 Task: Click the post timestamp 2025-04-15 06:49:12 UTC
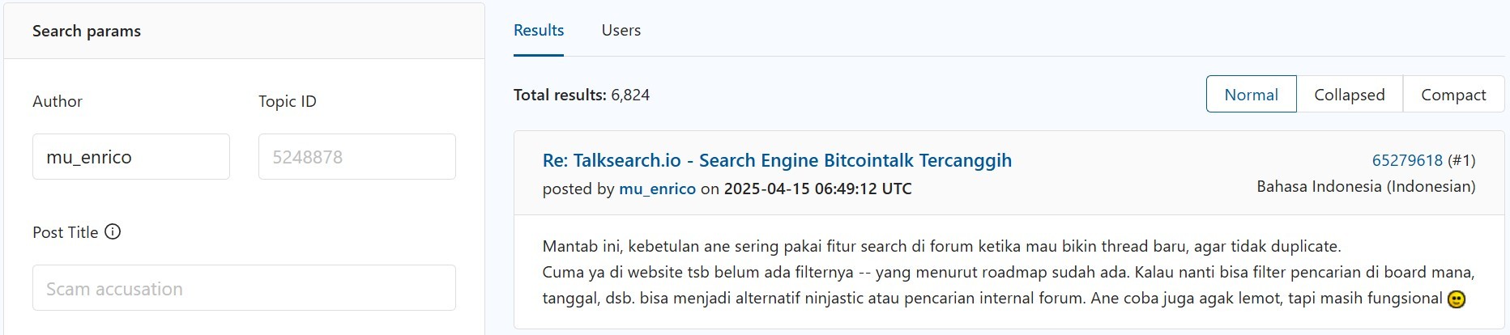click(x=817, y=189)
